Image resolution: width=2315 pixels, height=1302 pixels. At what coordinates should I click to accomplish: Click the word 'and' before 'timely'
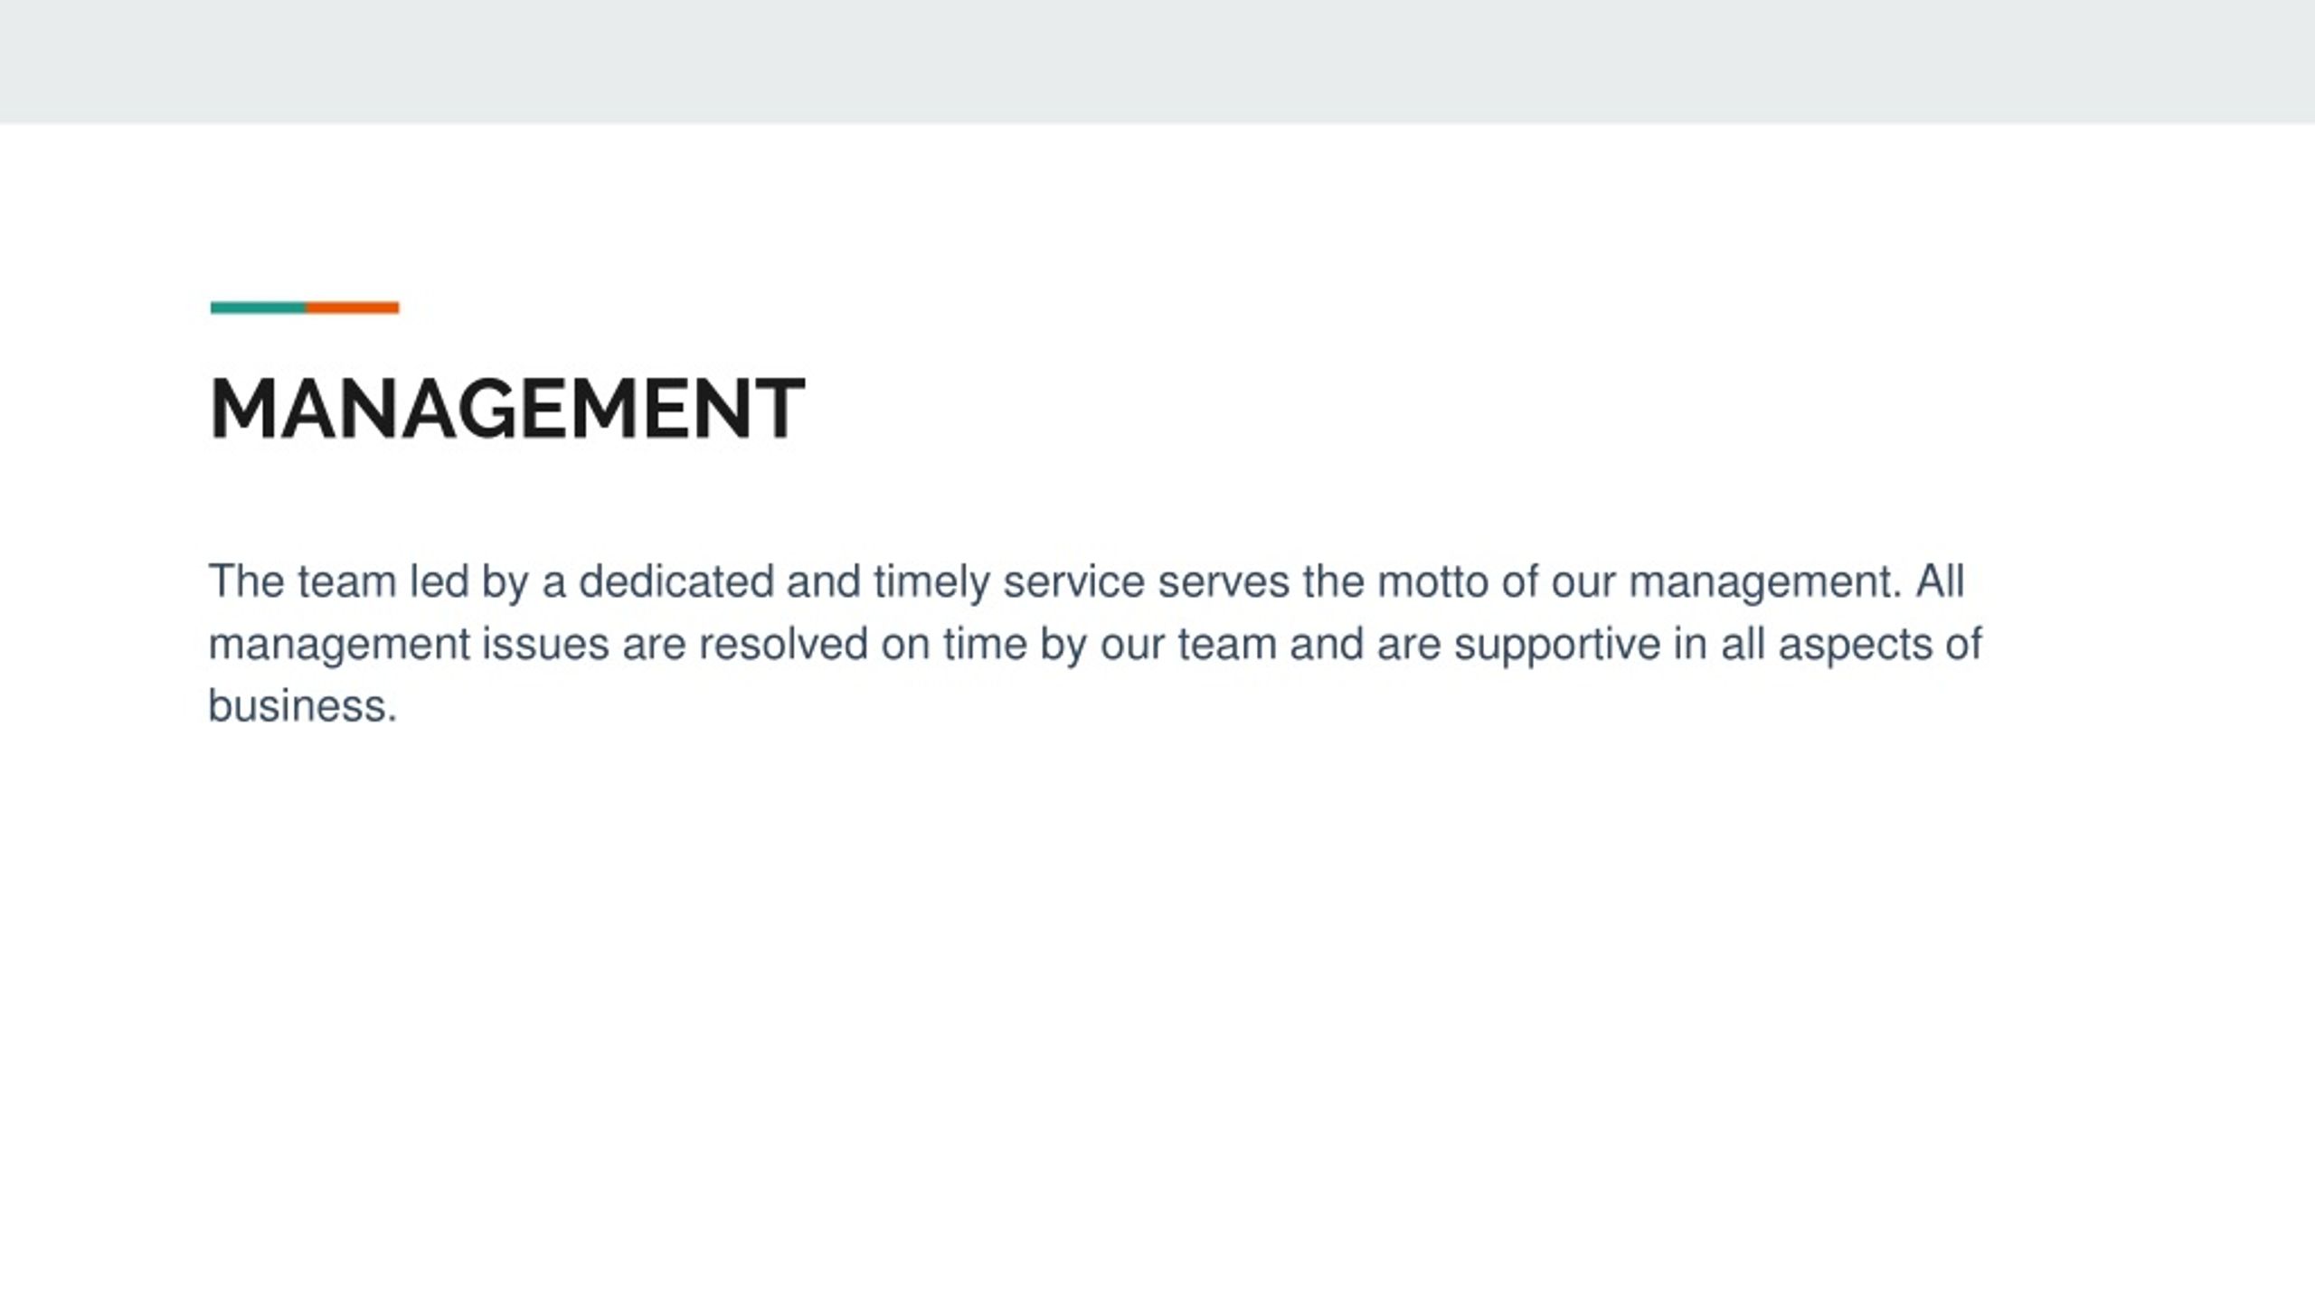coord(823,581)
